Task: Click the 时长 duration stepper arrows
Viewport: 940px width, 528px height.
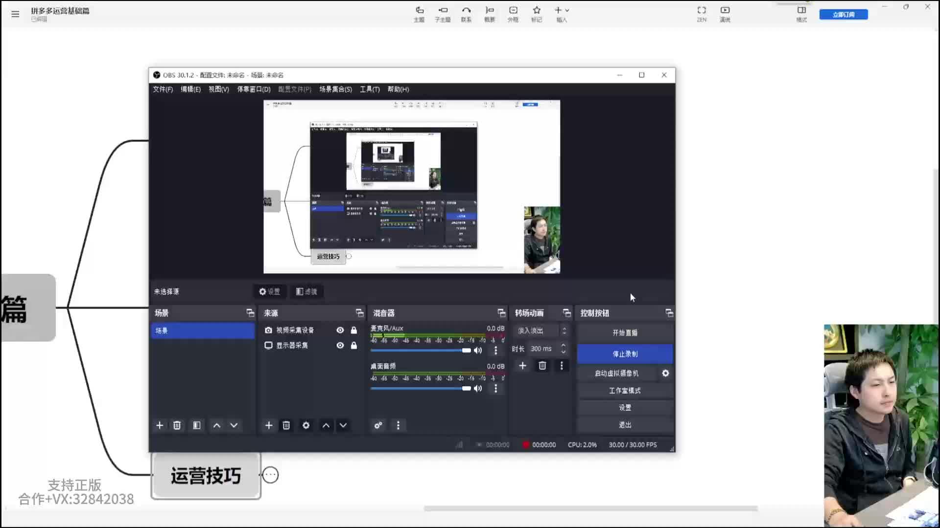Action: coord(564,349)
